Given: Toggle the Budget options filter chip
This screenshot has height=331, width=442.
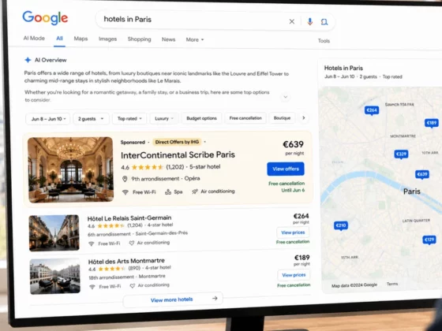Looking at the screenshot, I should click(201, 118).
